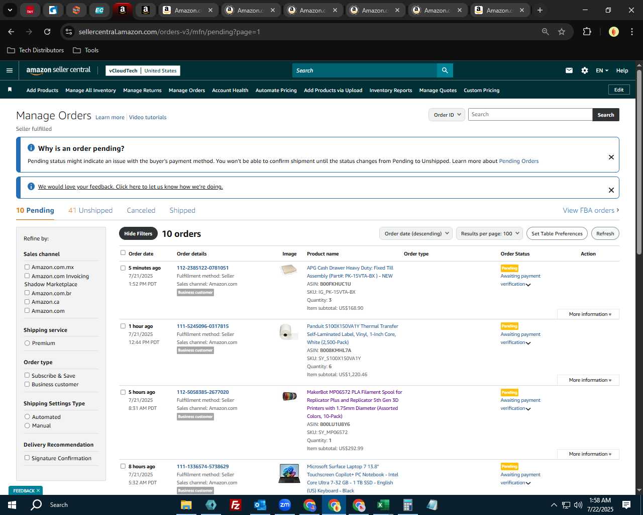Click the Amazon Seller Central logo
Screen dimensions: 643x515
click(x=58, y=70)
